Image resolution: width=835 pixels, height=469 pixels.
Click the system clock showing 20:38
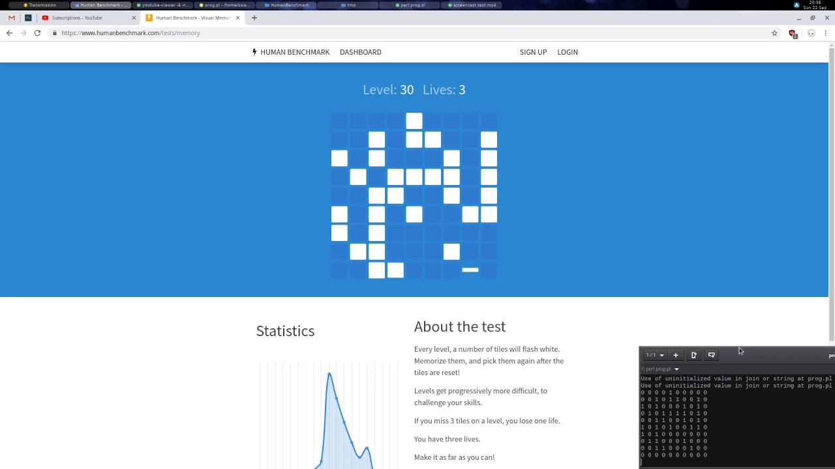(815, 5)
